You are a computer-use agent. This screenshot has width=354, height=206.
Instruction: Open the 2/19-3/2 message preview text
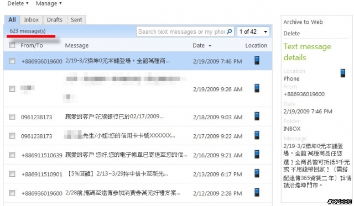click(x=117, y=61)
